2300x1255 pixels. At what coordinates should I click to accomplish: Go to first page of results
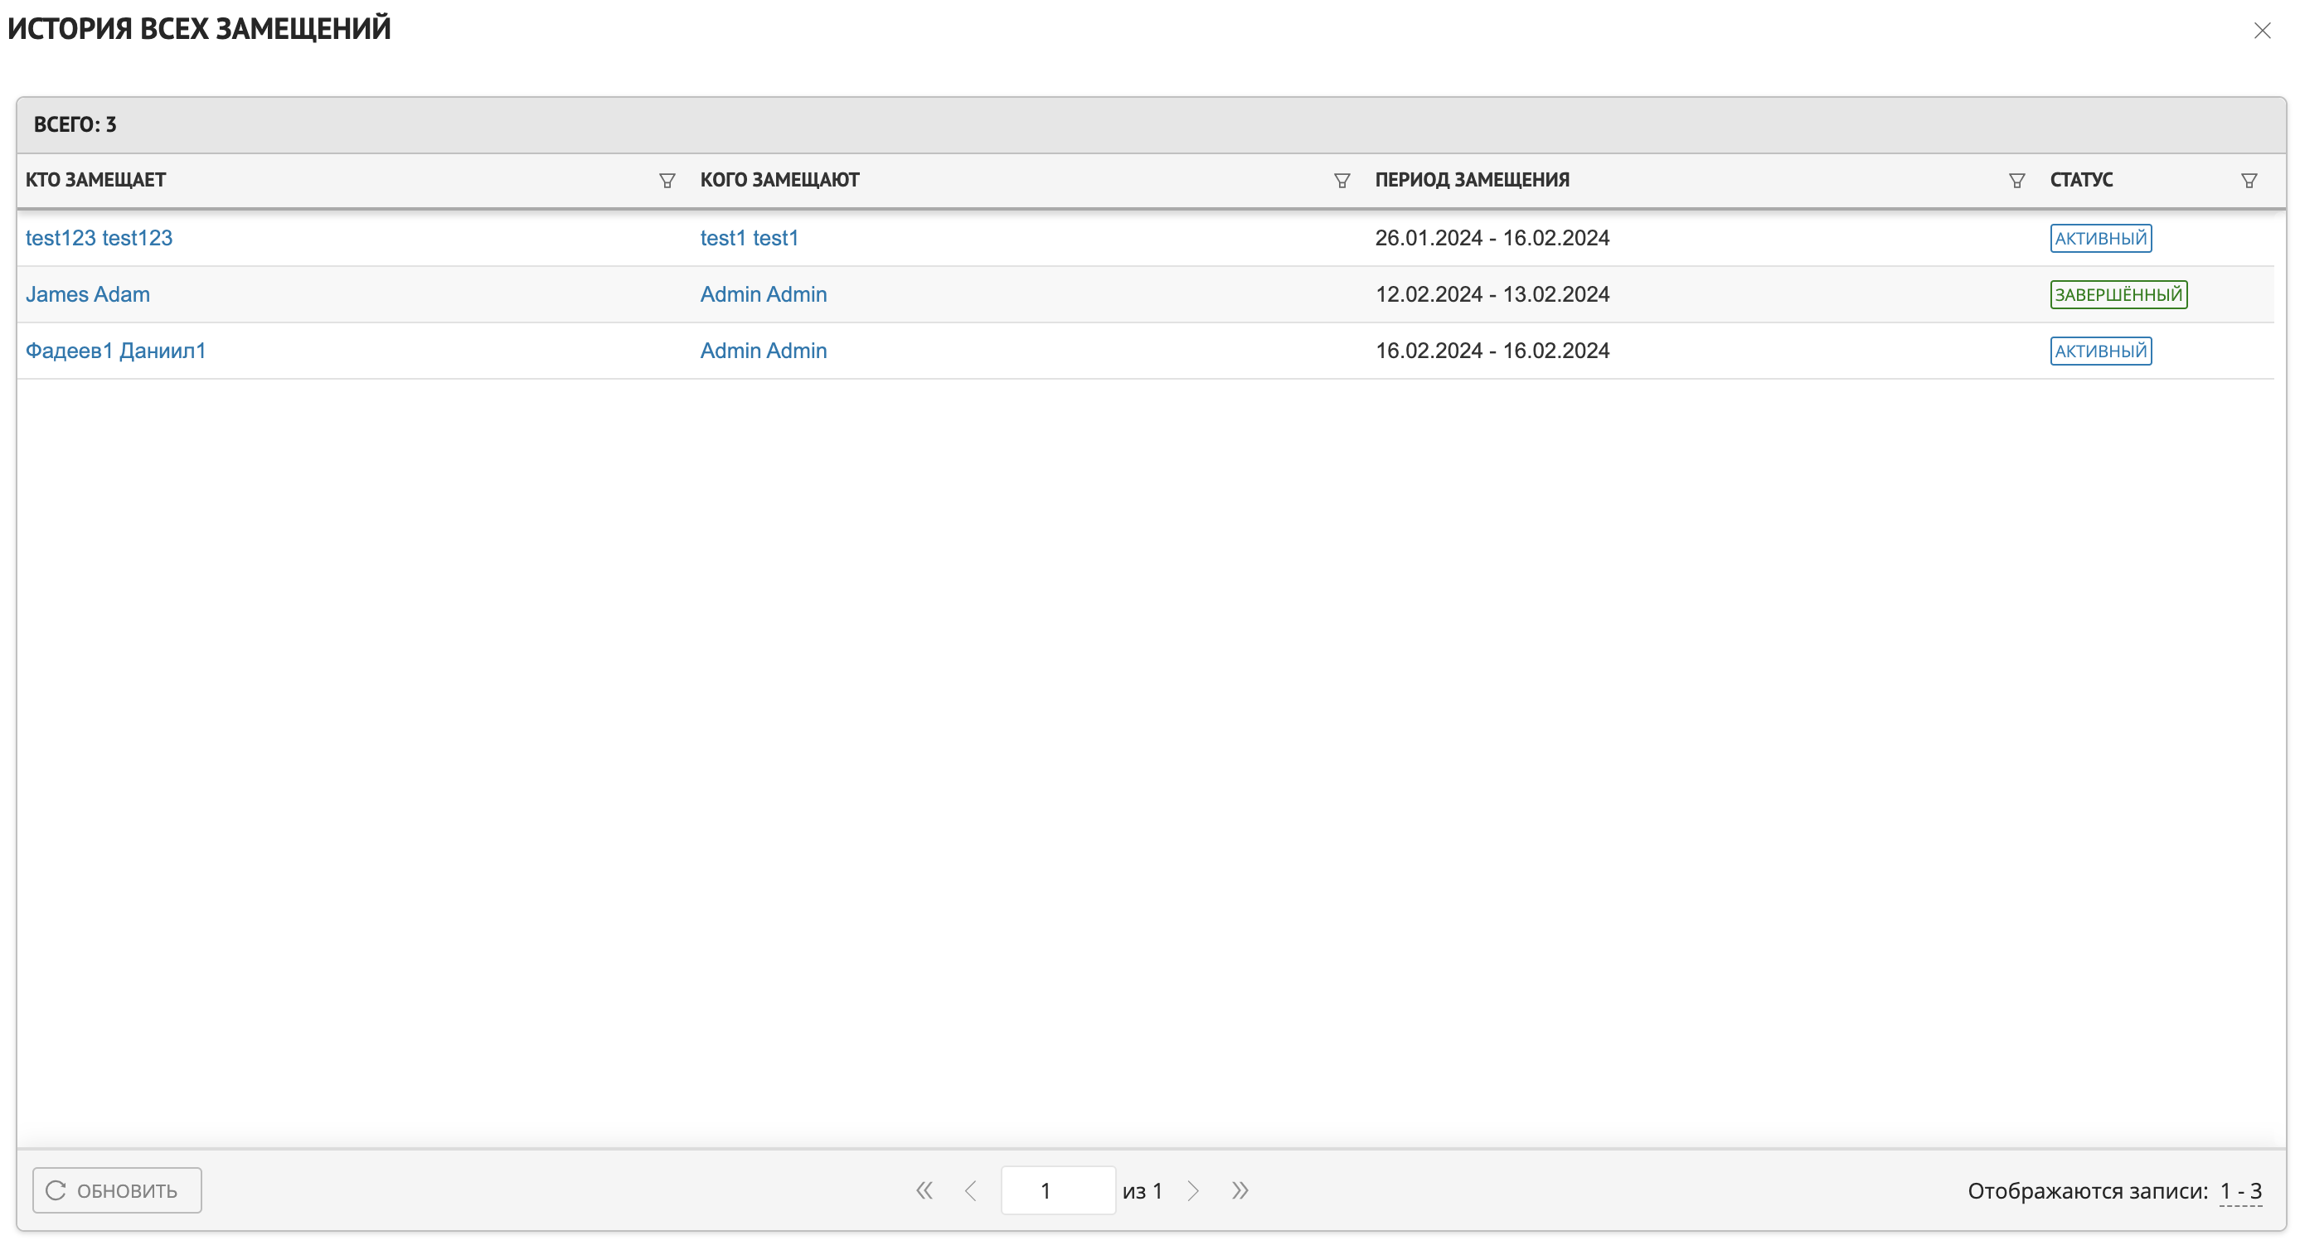point(924,1190)
